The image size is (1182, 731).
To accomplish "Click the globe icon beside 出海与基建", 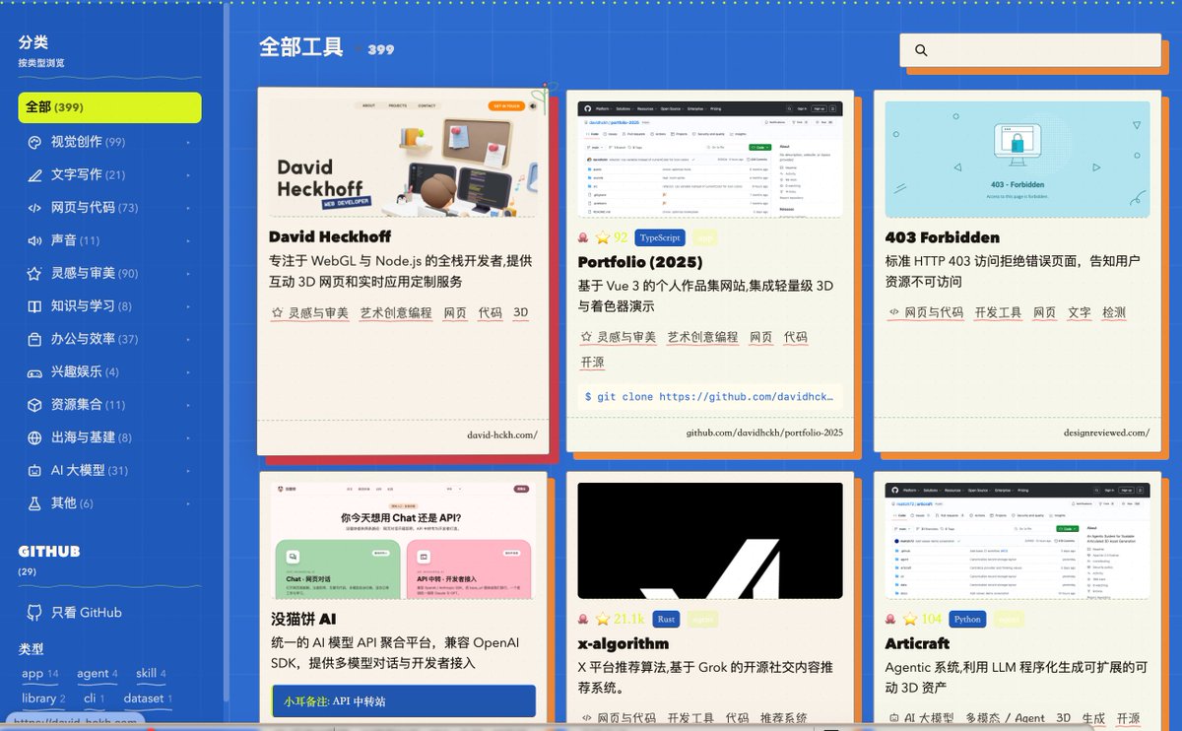I will (34, 437).
